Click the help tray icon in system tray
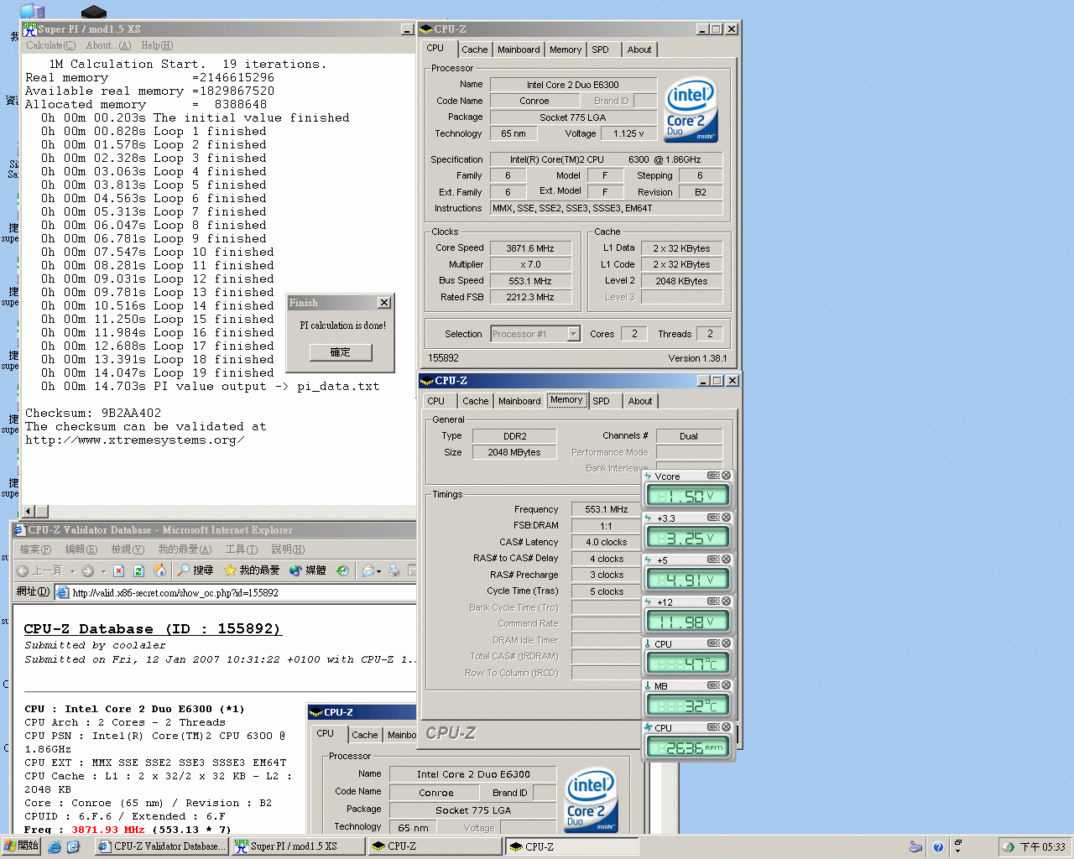Screen dimensions: 1074x859 coord(938,847)
